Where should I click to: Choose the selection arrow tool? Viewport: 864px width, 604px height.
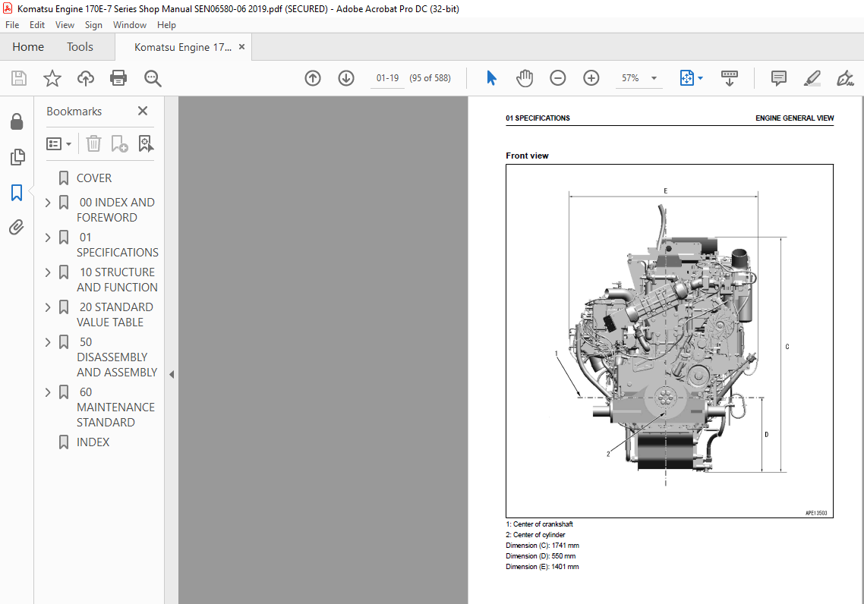pyautogui.click(x=491, y=78)
